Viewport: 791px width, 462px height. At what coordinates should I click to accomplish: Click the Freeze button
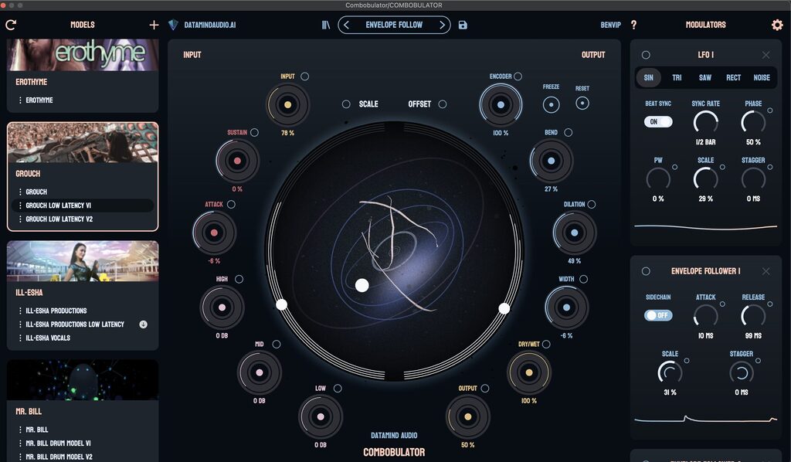(551, 105)
